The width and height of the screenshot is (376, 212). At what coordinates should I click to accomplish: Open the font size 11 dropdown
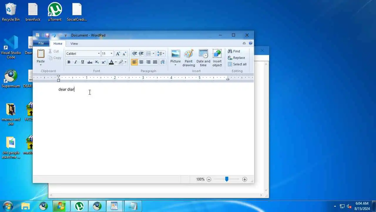[x=111, y=54]
